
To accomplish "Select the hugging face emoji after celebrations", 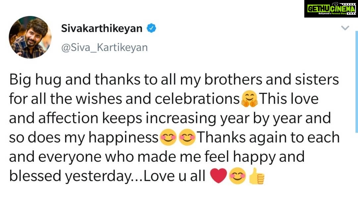I will (x=249, y=99).
